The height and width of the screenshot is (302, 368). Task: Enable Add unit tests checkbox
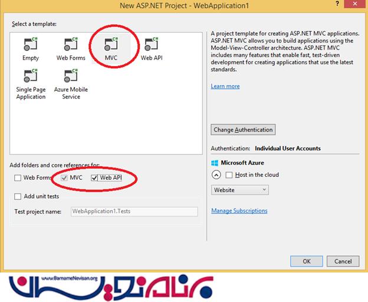[18, 196]
